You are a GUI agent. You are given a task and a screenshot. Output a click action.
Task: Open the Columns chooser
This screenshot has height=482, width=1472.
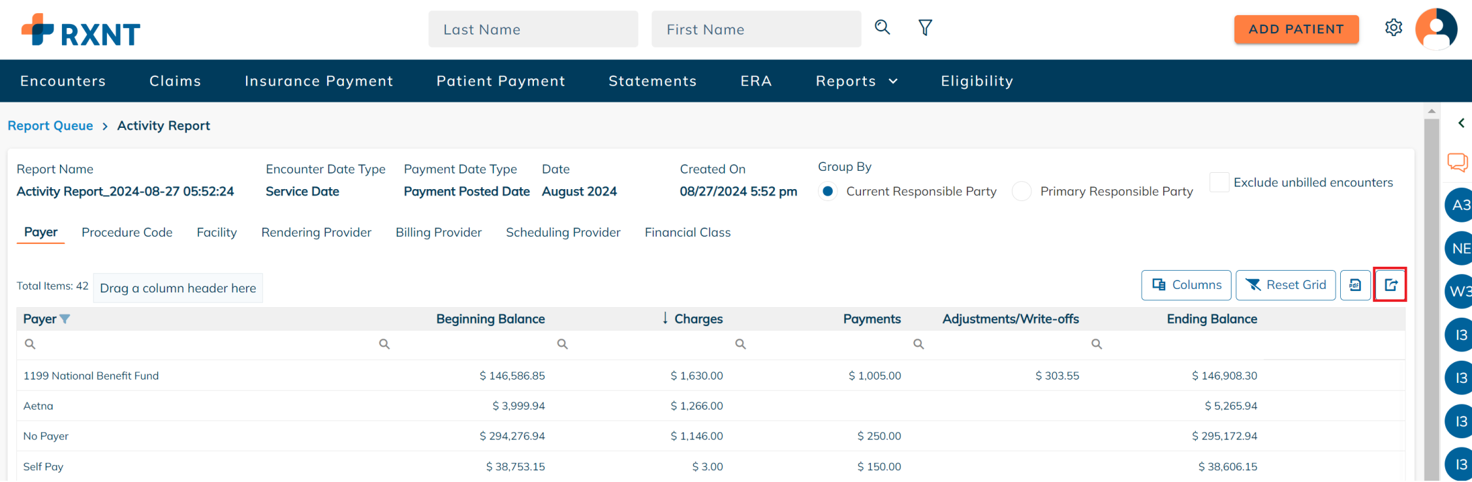coord(1186,285)
